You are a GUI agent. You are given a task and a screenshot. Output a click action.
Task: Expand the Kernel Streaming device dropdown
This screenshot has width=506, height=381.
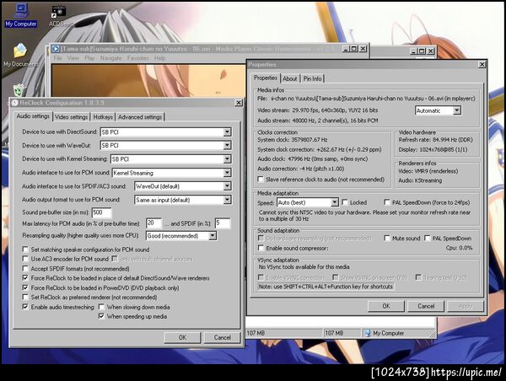tap(227, 159)
